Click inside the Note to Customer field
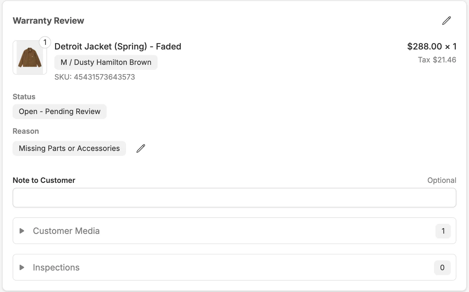Viewport: 469px width, 292px height. click(x=234, y=198)
